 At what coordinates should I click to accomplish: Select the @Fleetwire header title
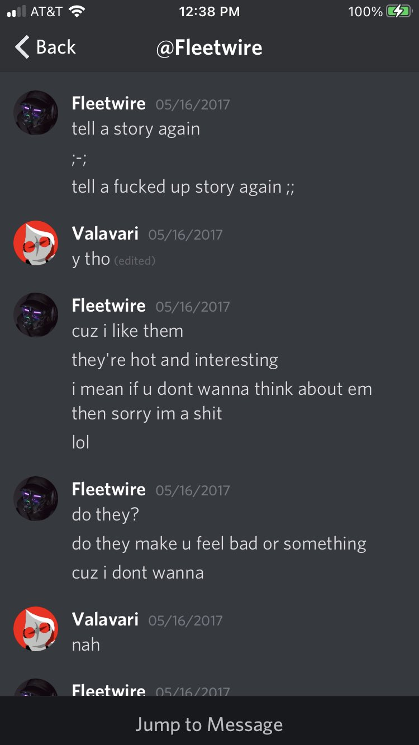tap(209, 47)
